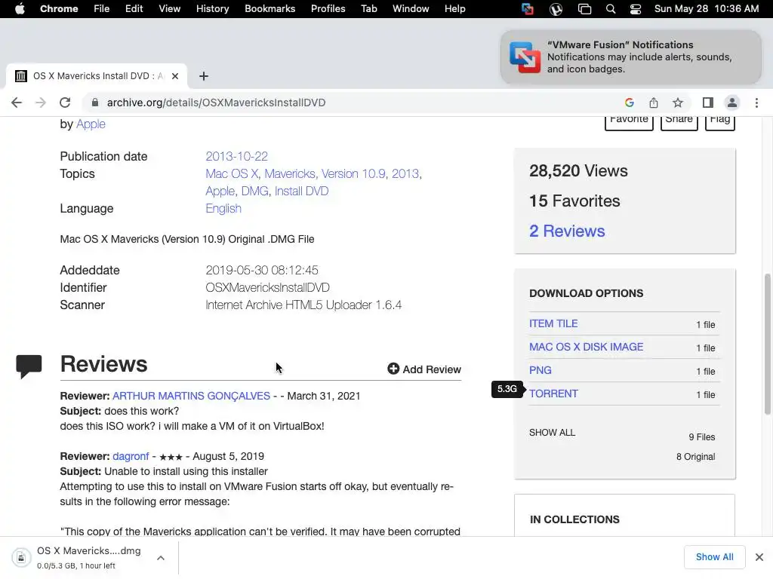Open the Help menu
This screenshot has width=773, height=579.
454,9
